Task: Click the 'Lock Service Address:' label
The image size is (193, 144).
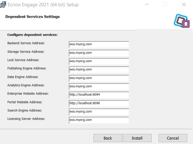Action: click(x=23, y=60)
